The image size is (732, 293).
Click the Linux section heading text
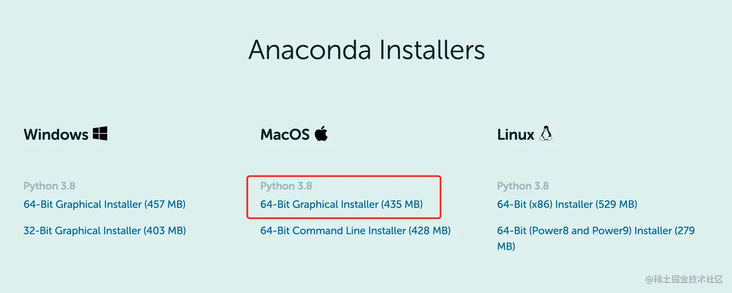516,134
